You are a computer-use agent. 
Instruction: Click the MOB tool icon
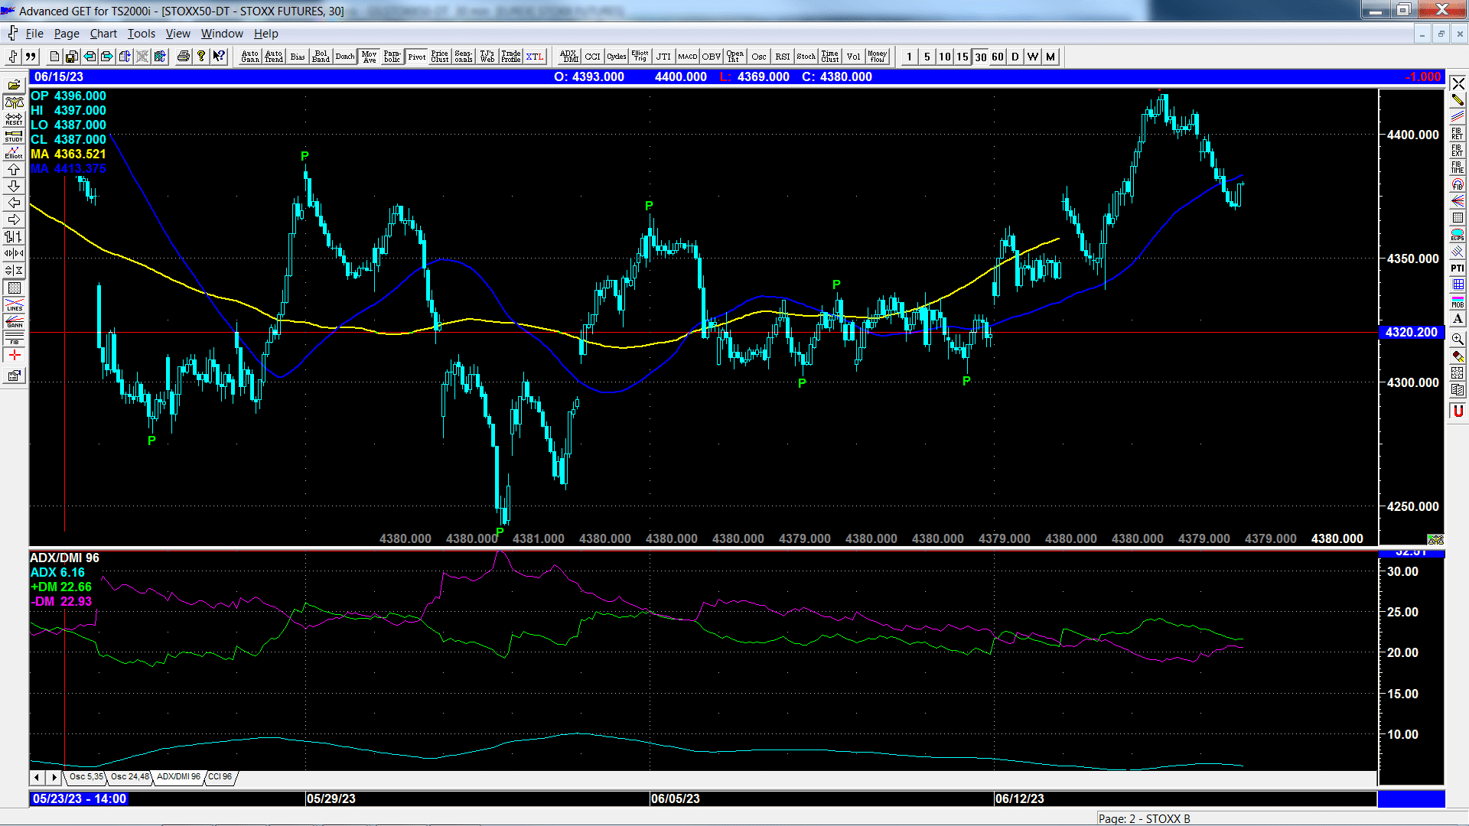pos(1458,302)
